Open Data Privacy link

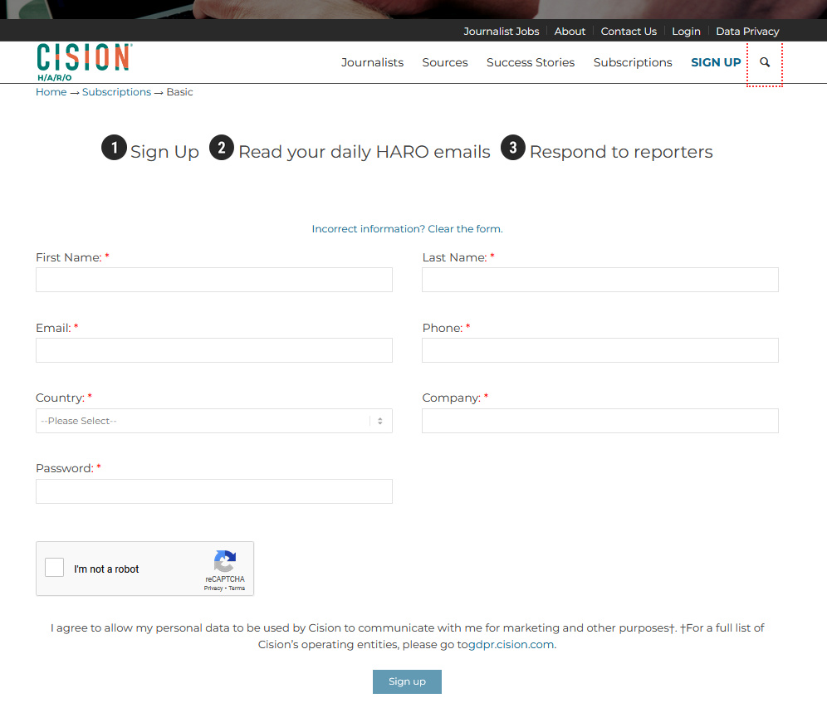(747, 31)
